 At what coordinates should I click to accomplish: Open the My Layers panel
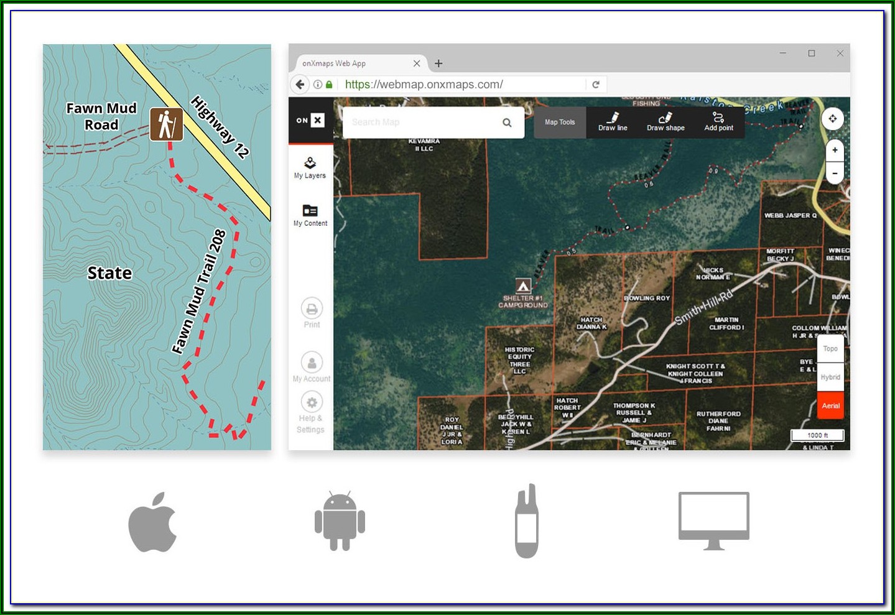tap(310, 167)
